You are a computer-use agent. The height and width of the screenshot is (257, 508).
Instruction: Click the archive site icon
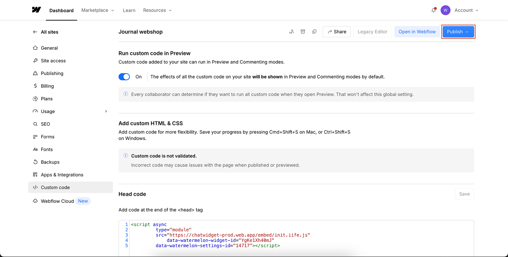303,32
